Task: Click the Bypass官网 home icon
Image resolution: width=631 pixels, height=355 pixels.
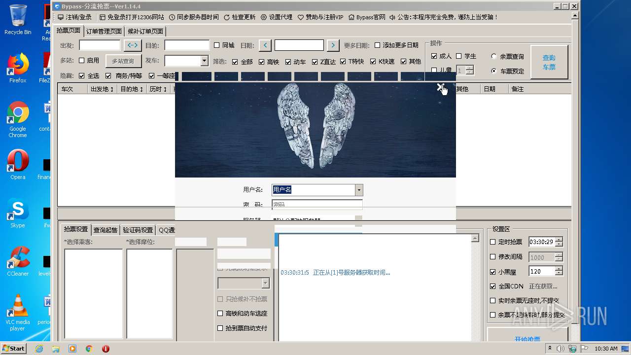Action: coord(351,17)
